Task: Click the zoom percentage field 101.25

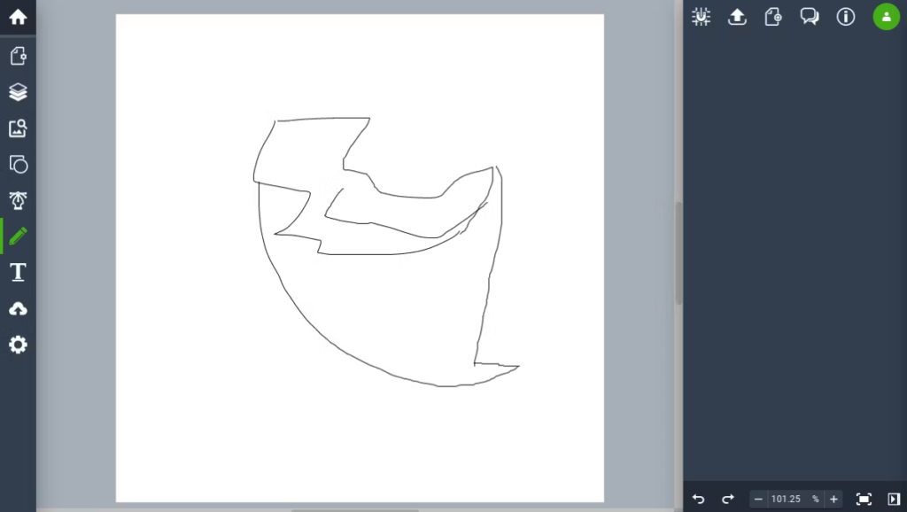Action: pos(786,499)
